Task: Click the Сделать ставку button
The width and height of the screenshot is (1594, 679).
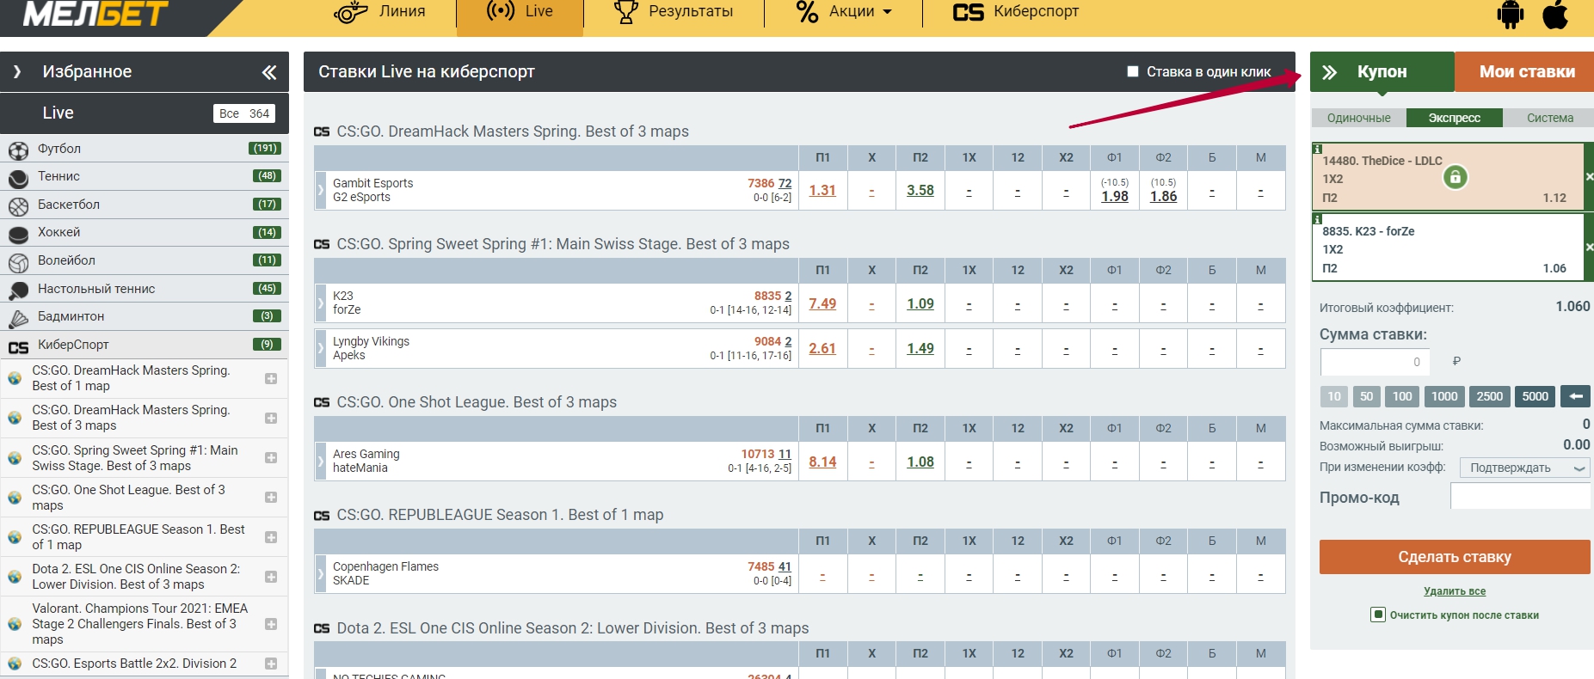Action: coord(1455,557)
